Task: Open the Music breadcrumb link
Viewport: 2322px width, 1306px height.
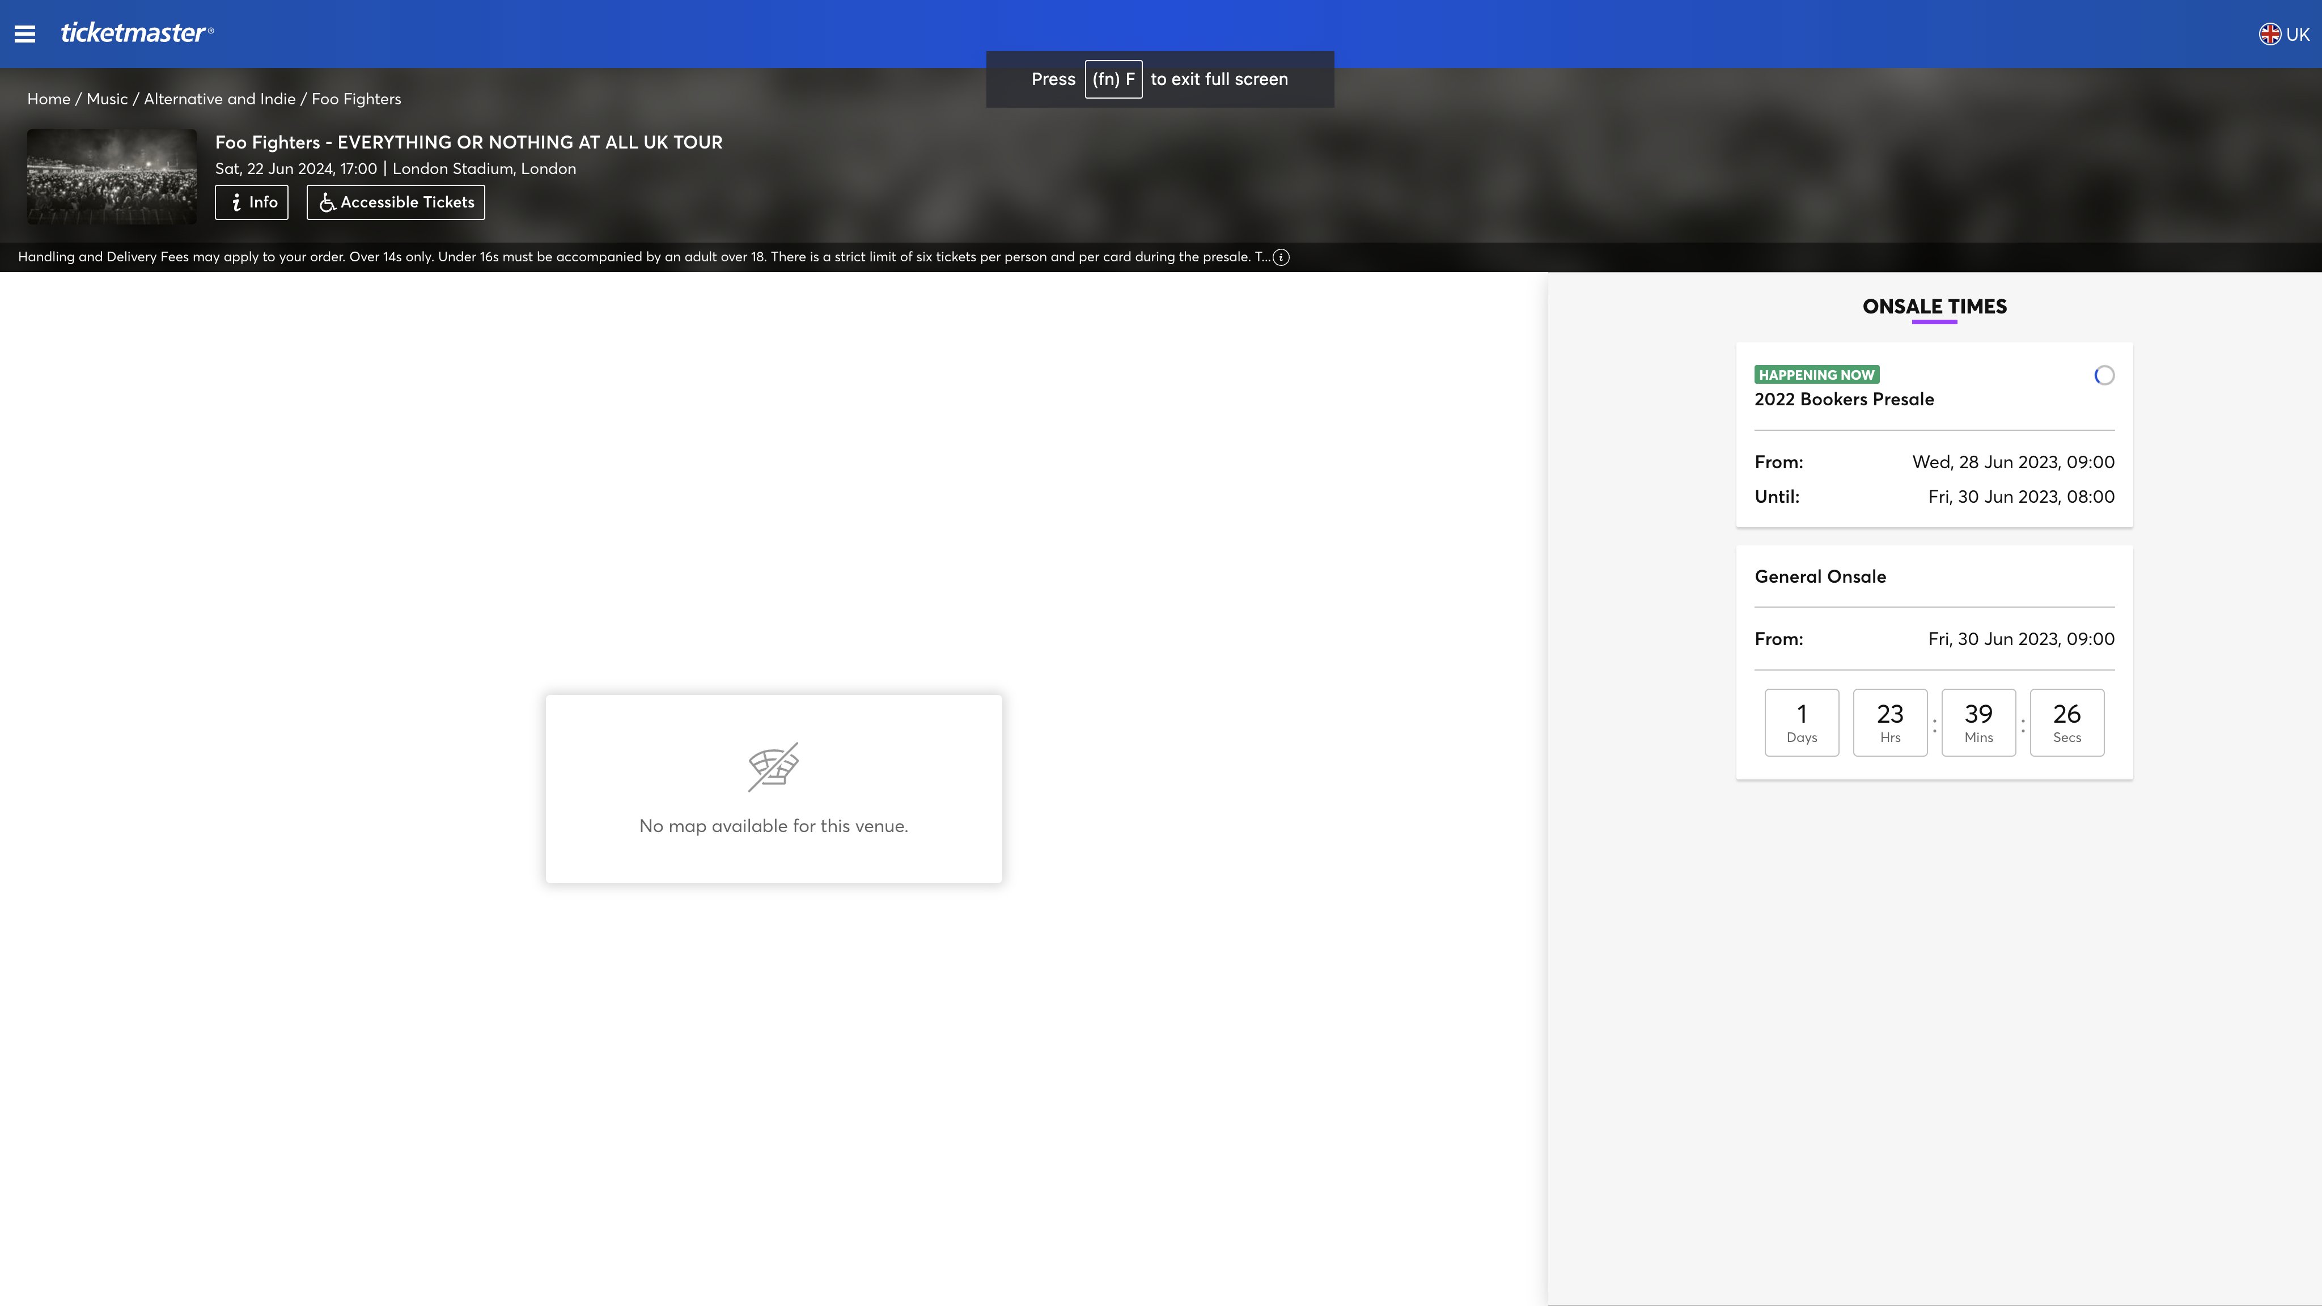Action: point(107,99)
